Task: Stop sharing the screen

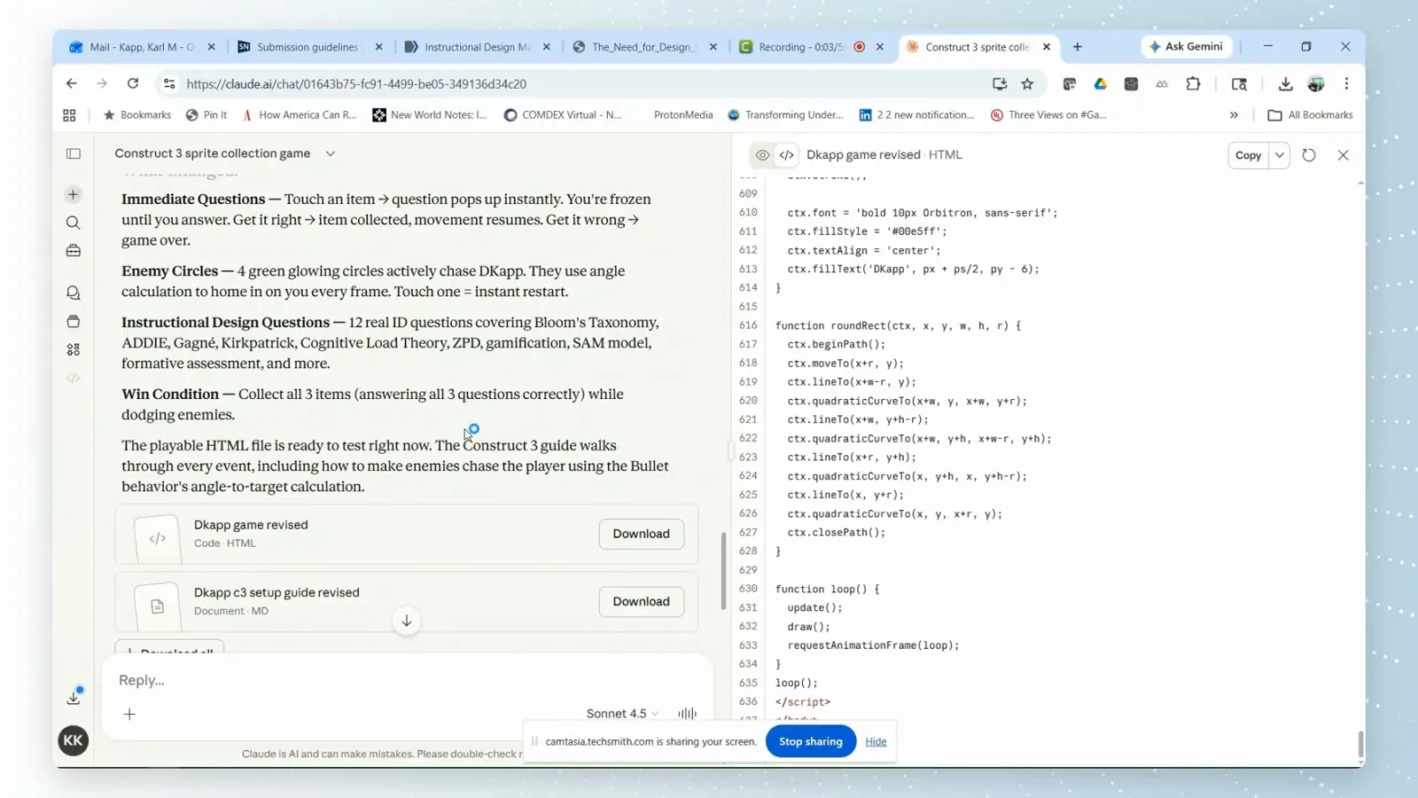Action: 811,741
